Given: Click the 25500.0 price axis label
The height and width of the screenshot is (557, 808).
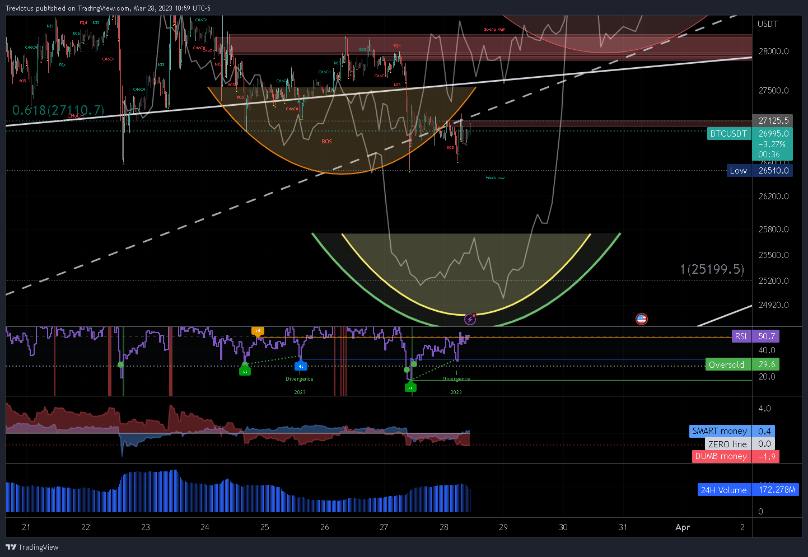Looking at the screenshot, I should click(773, 255).
